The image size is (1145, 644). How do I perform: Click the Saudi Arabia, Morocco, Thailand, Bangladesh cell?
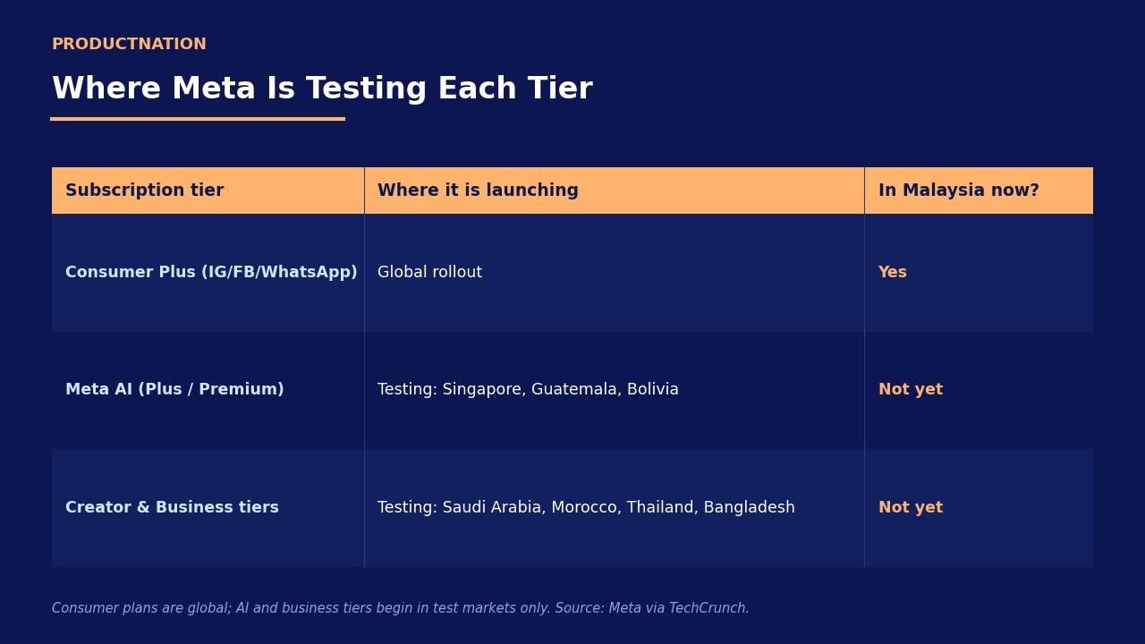point(615,508)
